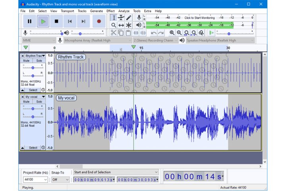
Task: Mute the My vocal track
Action: (x=26, y=101)
